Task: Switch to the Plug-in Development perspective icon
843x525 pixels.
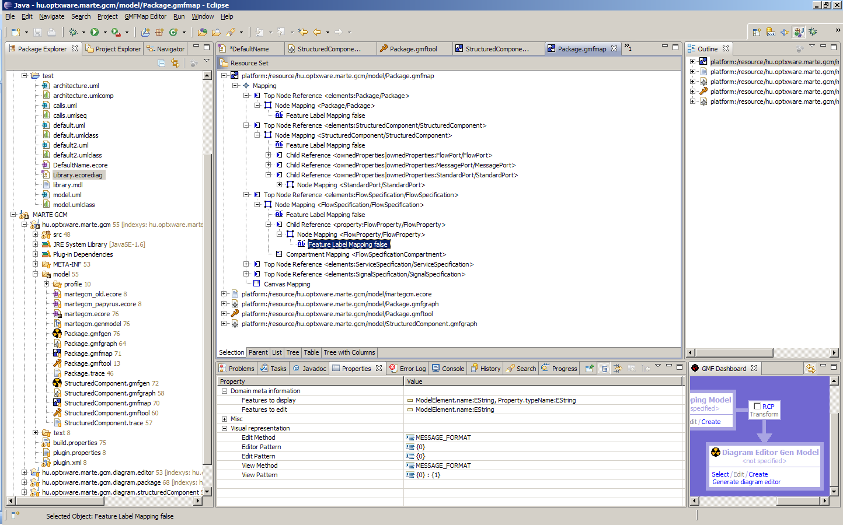Action: 785,32
